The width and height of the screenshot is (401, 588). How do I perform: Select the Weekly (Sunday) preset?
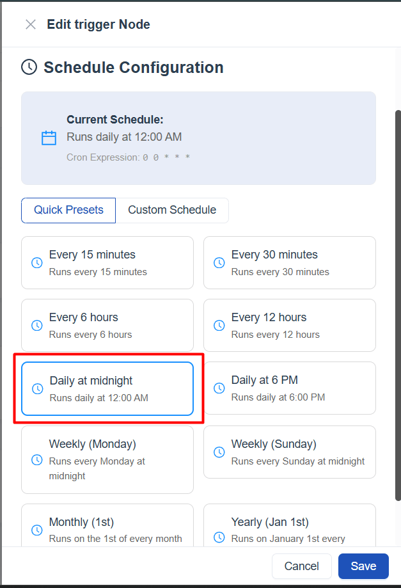[289, 452]
